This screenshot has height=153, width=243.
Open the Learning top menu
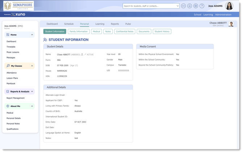pos(208,15)
